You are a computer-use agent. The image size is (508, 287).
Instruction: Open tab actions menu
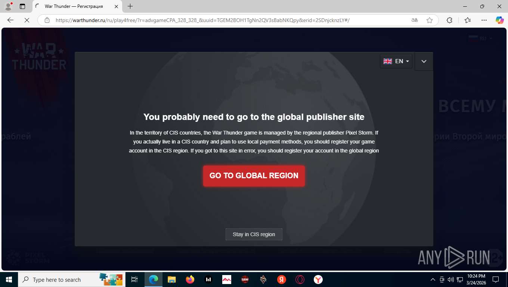tap(22, 6)
